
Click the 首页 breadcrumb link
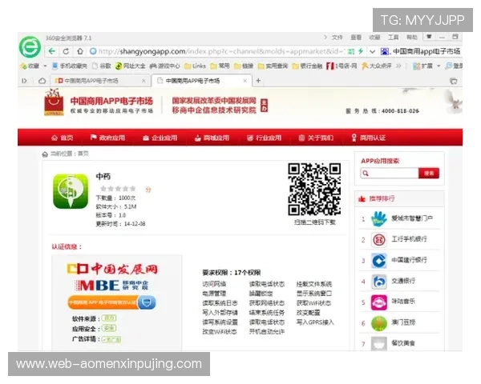click(x=83, y=154)
